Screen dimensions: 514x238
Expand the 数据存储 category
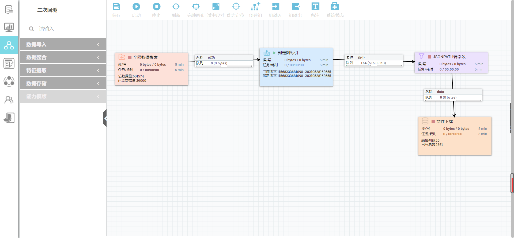[63, 83]
